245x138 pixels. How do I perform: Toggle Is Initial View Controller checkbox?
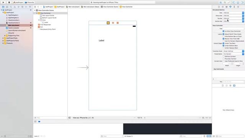tap(224, 31)
